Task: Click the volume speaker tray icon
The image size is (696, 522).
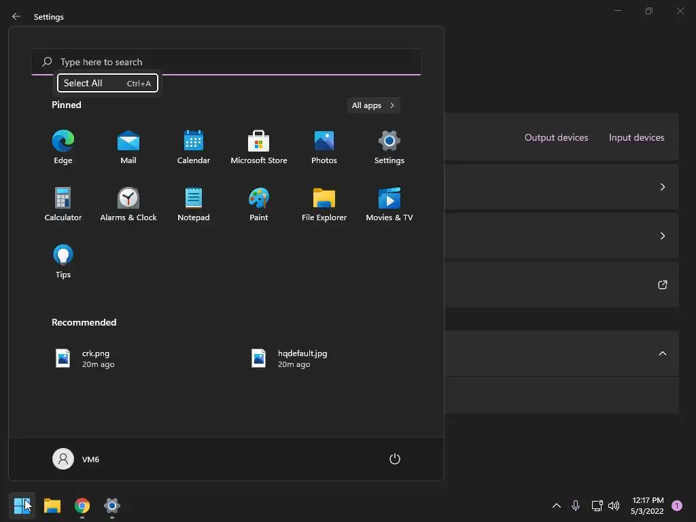Action: [614, 506]
